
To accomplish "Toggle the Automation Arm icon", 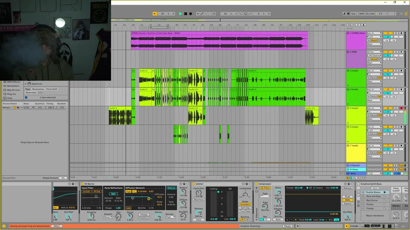I will click(x=202, y=14).
